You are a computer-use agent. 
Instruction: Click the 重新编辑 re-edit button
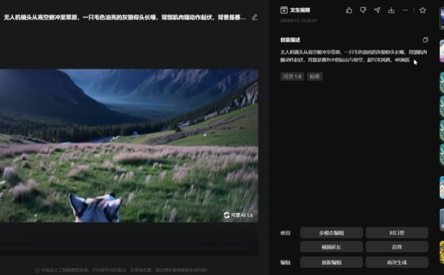coord(331,262)
